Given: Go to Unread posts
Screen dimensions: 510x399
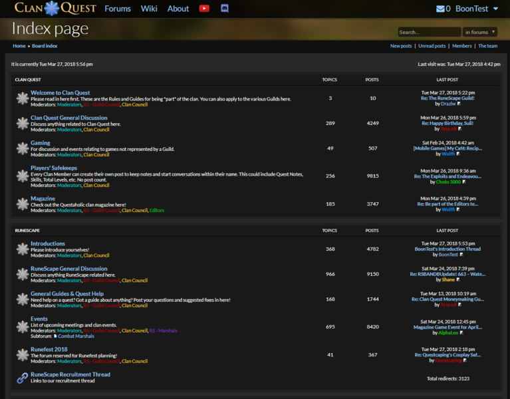Looking at the screenshot, I should coord(432,46).
